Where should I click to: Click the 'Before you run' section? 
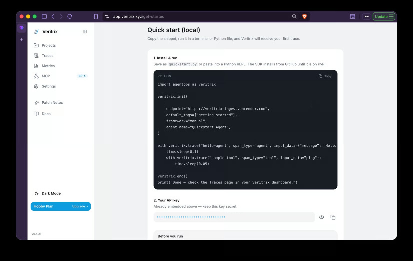tap(170, 236)
